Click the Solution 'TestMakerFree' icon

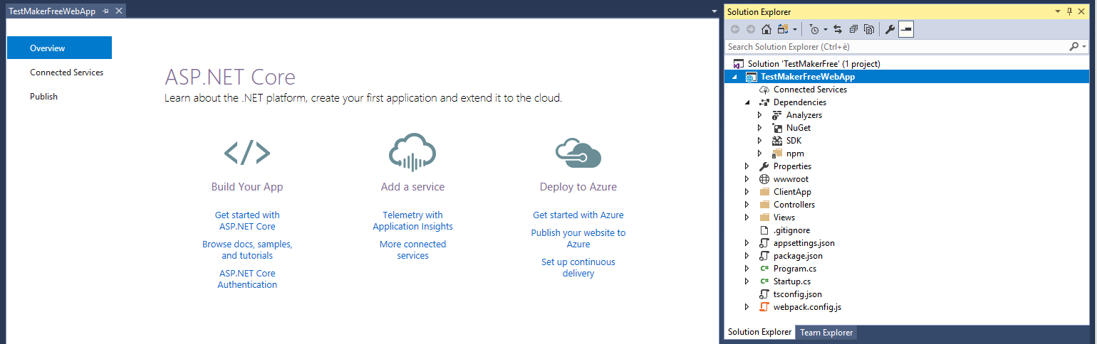[x=739, y=64]
